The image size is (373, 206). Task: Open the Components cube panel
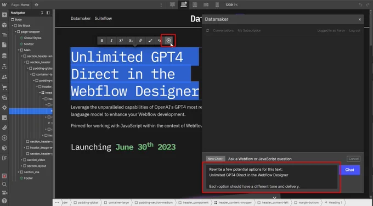(x=4, y=25)
